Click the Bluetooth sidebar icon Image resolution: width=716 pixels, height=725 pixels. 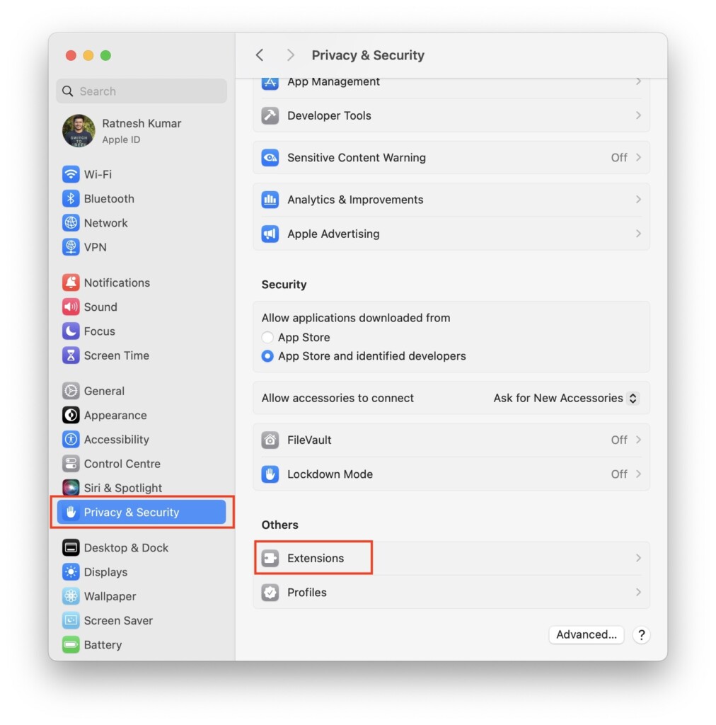coord(71,199)
